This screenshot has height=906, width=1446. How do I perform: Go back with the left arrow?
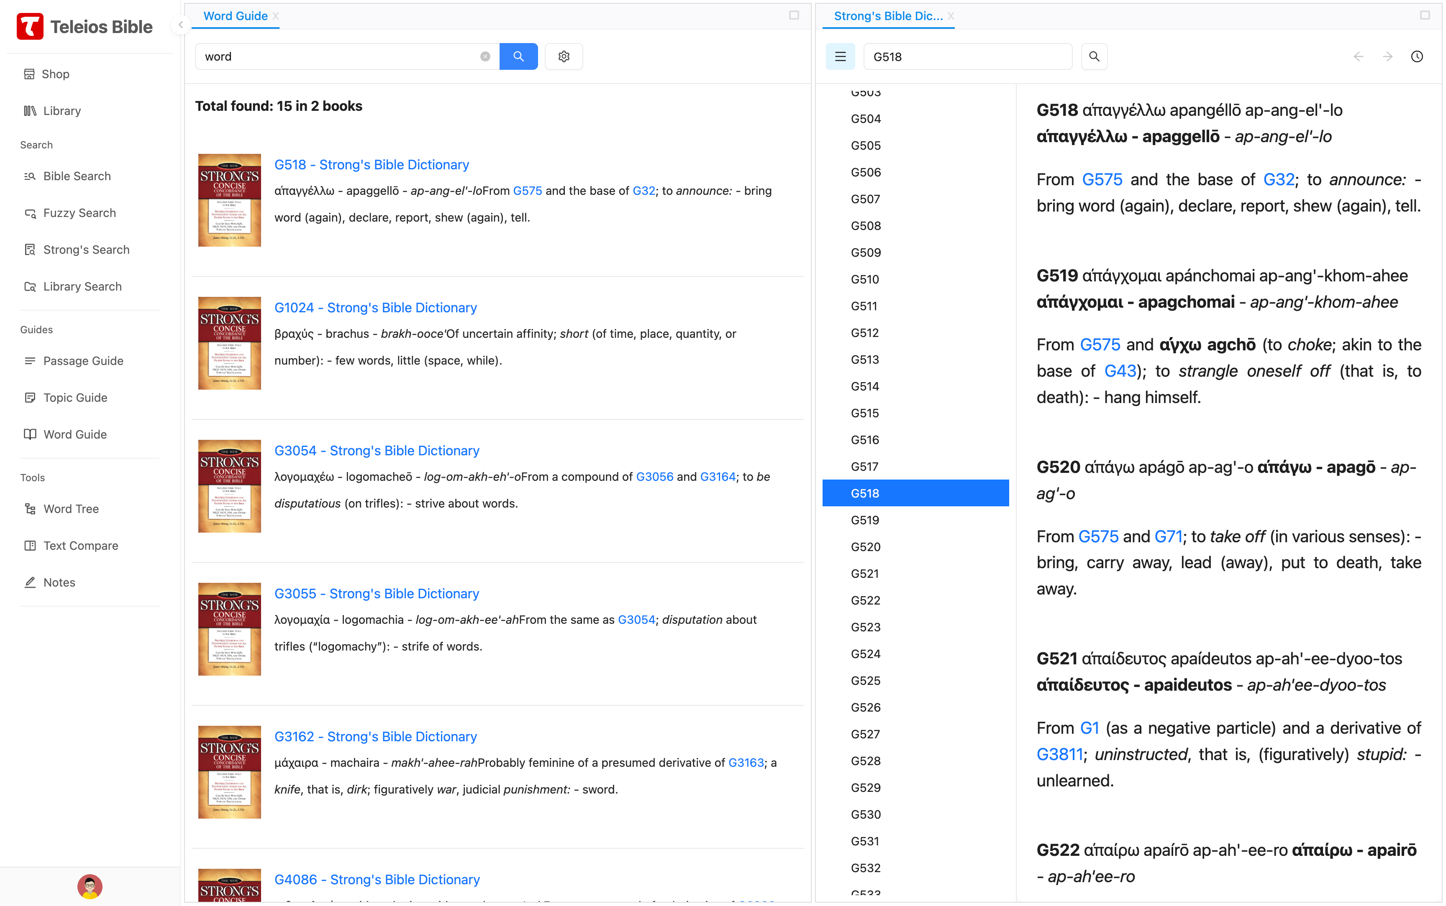(x=1359, y=56)
